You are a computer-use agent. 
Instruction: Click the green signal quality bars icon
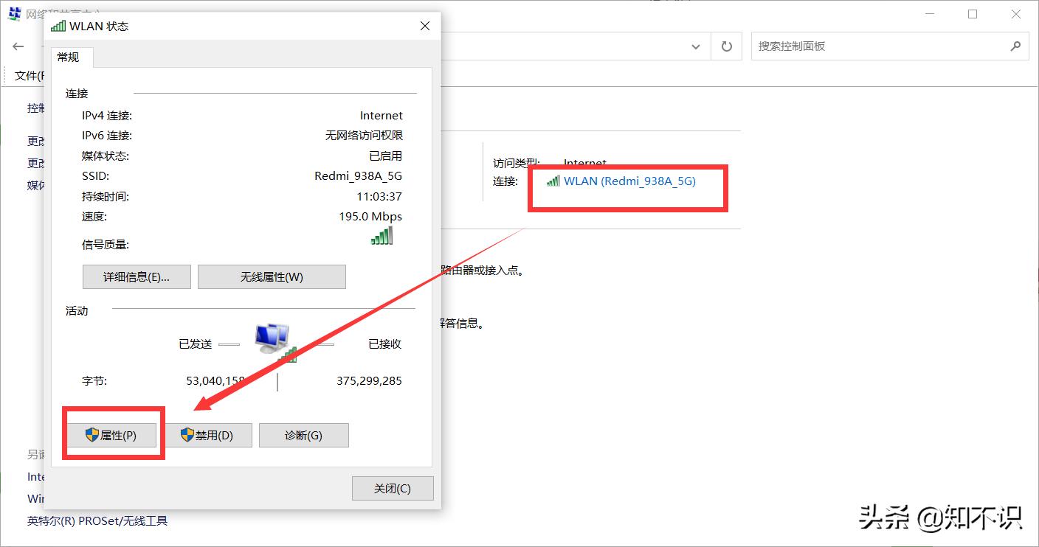tap(382, 236)
